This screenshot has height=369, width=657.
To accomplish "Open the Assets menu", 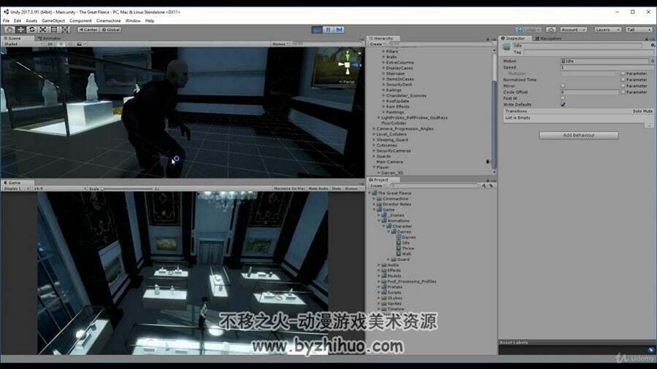I will pos(31,20).
